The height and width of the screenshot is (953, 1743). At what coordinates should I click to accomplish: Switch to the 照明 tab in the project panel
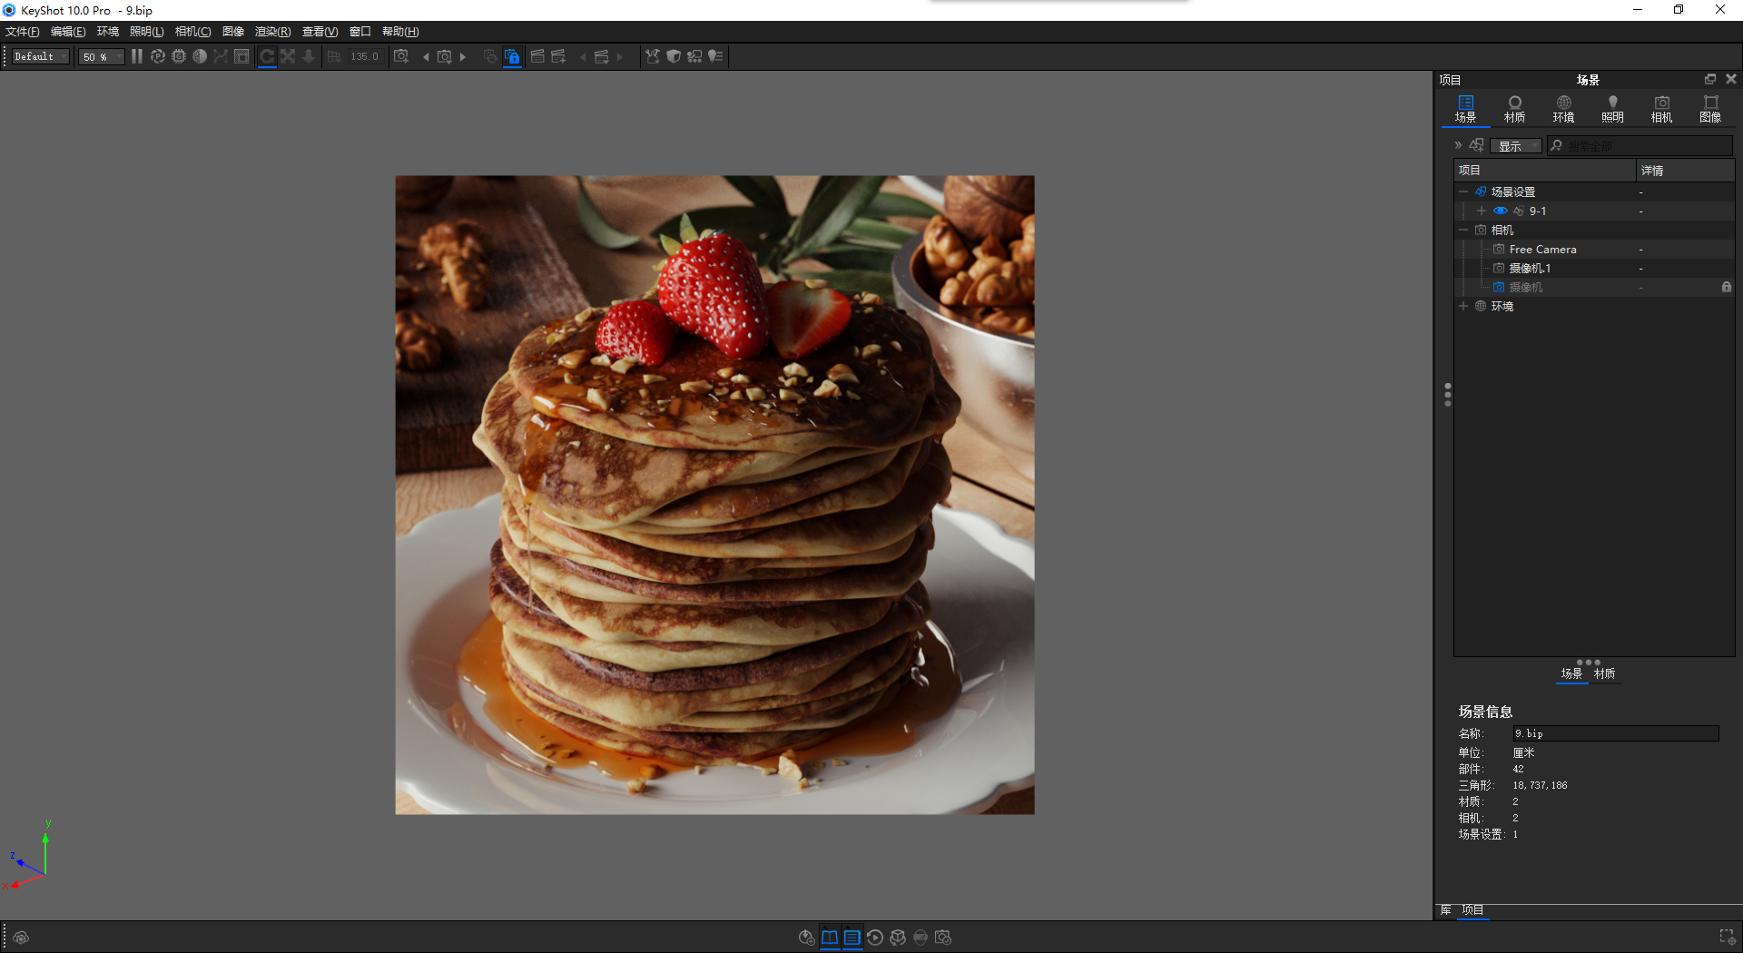(x=1612, y=107)
